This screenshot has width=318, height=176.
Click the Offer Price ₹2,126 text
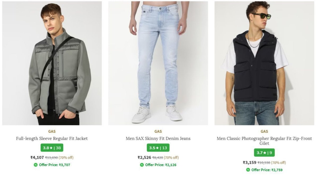(161, 165)
